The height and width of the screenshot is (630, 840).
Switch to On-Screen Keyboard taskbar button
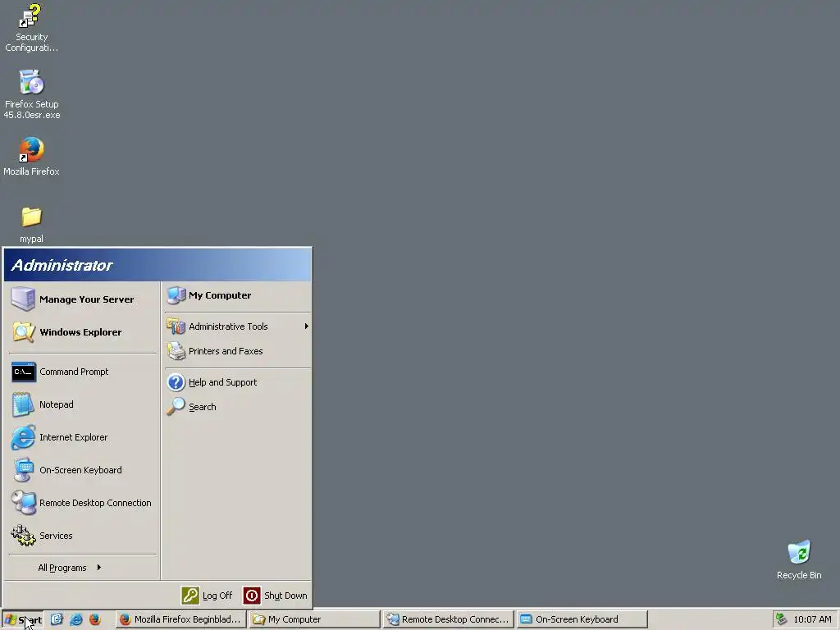[582, 619]
